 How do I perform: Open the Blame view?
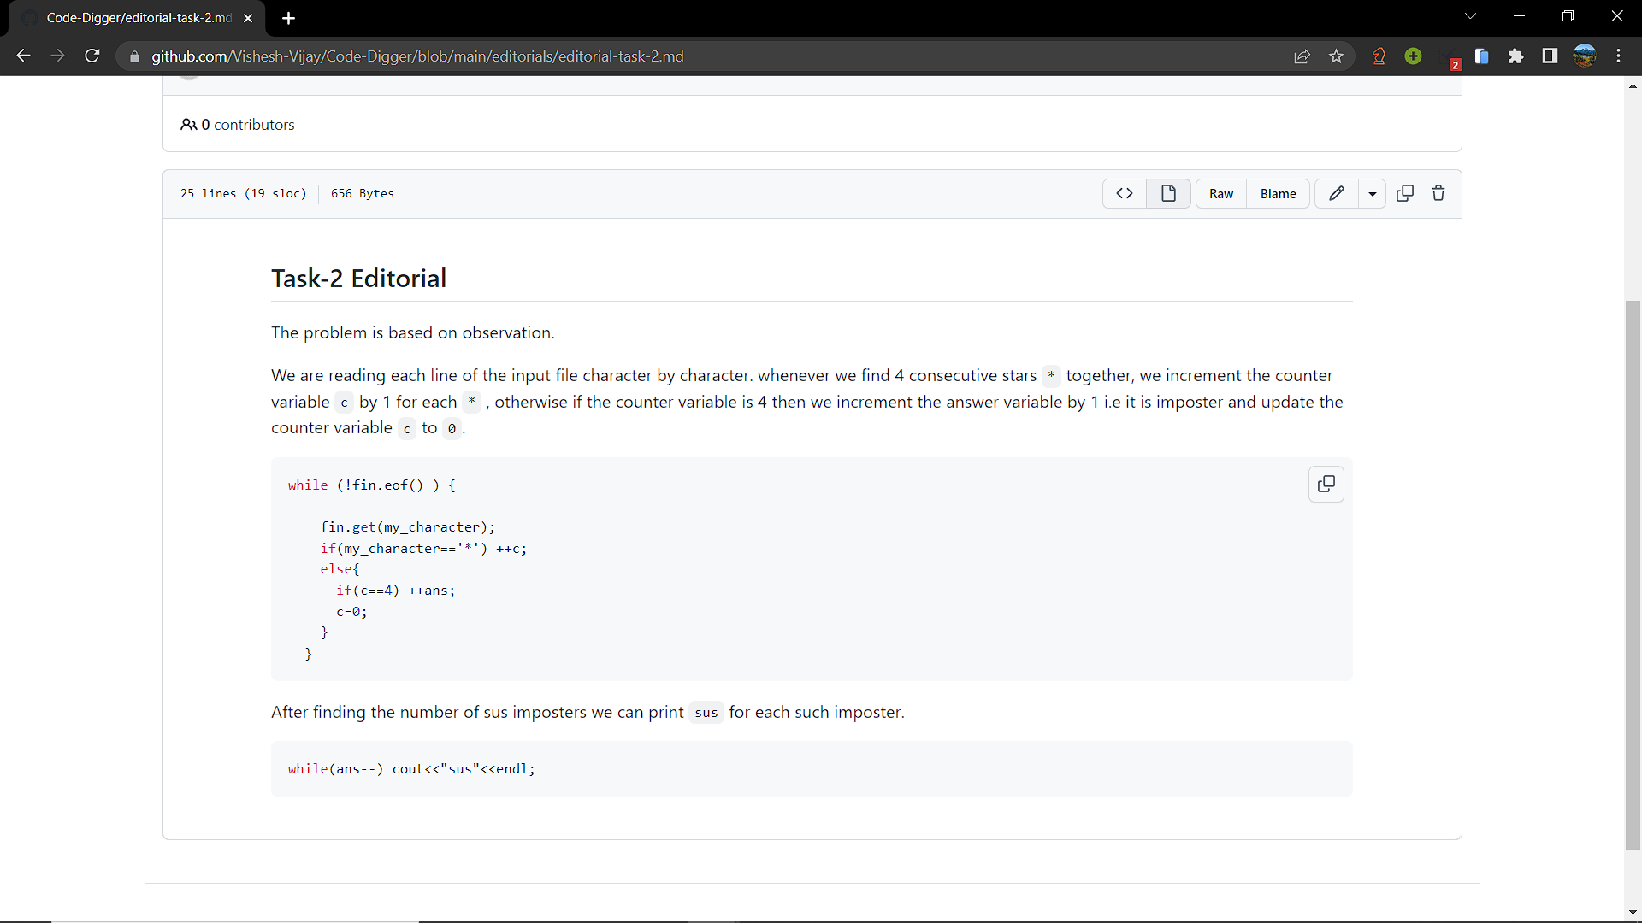pos(1278,194)
